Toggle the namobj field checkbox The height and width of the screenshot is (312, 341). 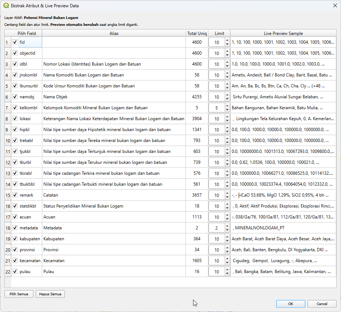15,97
